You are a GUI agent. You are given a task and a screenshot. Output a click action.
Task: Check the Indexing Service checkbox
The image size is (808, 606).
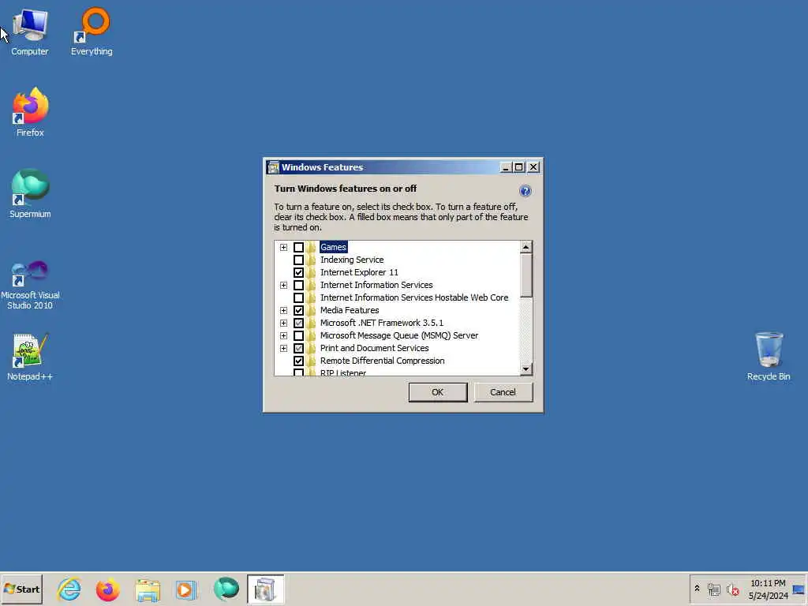tap(298, 260)
